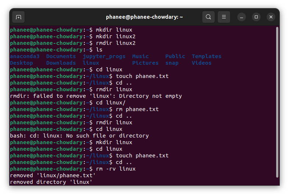
Task: Click the 'ls' command text
Action: tap(99, 50)
